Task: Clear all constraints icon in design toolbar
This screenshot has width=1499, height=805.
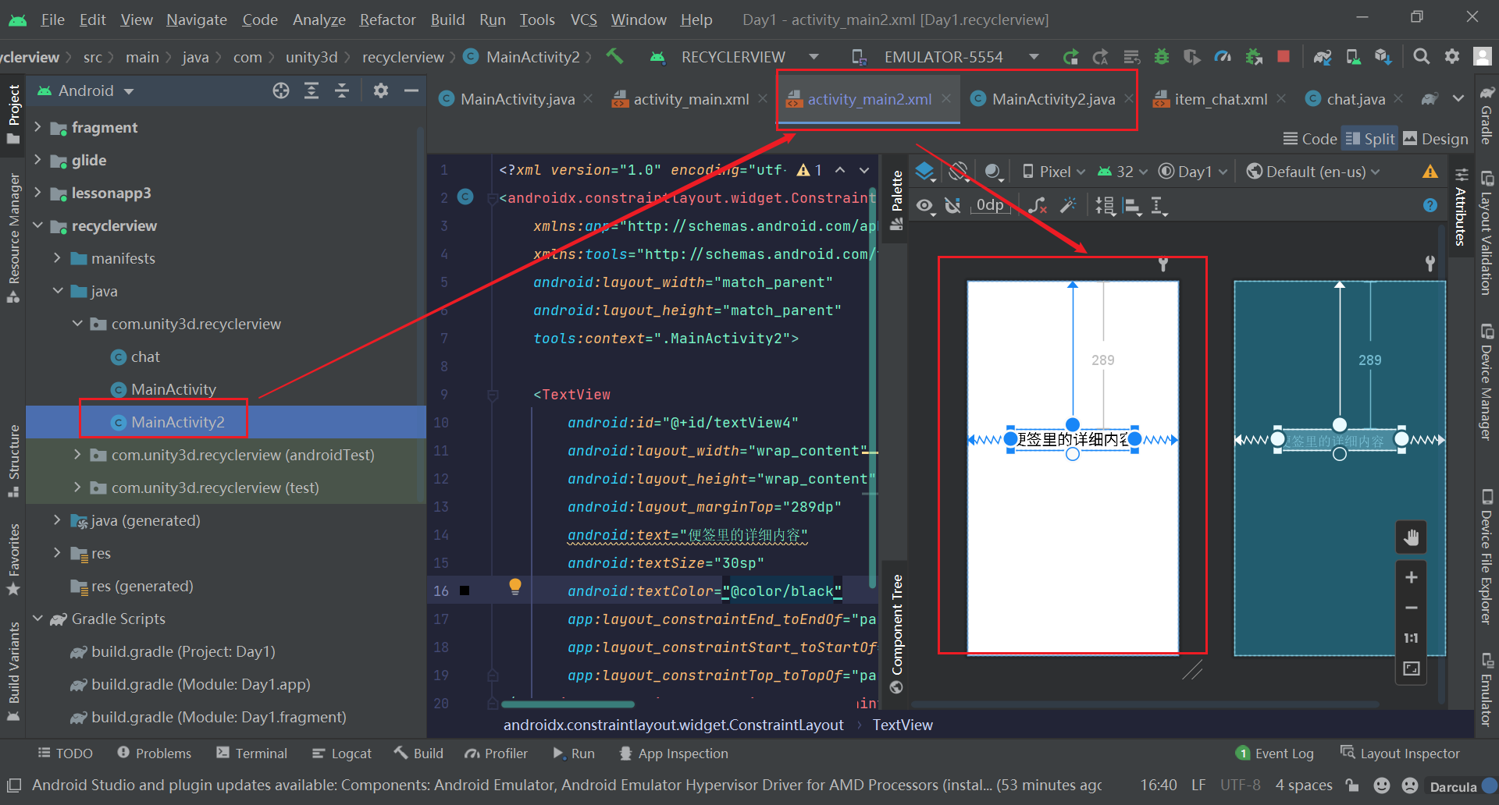Action: 1037,205
